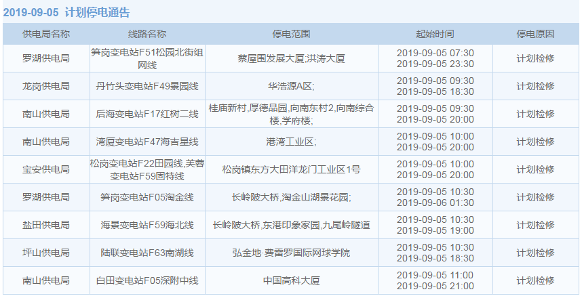Click the 蔡屋围发展大厦;洪涛大厦 outage area cell
Screen dimensions: 582x296
291,58
